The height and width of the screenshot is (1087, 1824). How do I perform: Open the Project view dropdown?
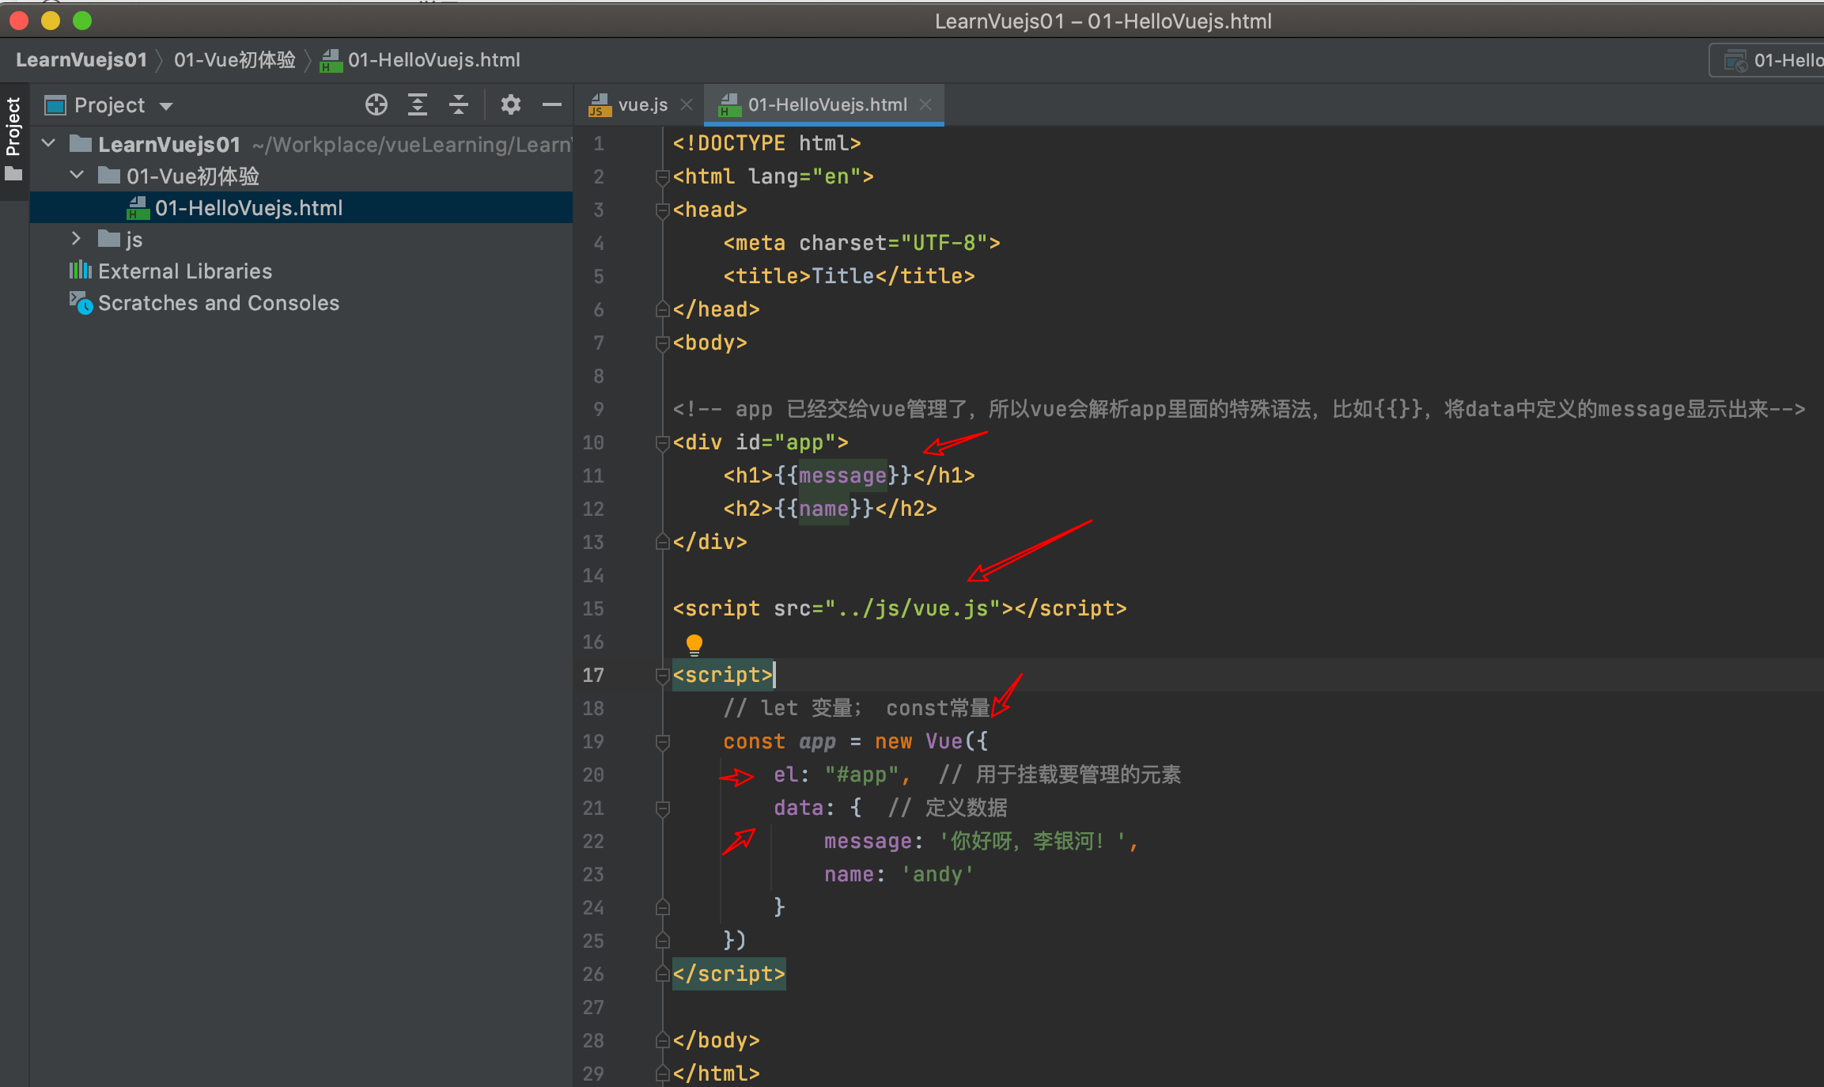(x=166, y=106)
